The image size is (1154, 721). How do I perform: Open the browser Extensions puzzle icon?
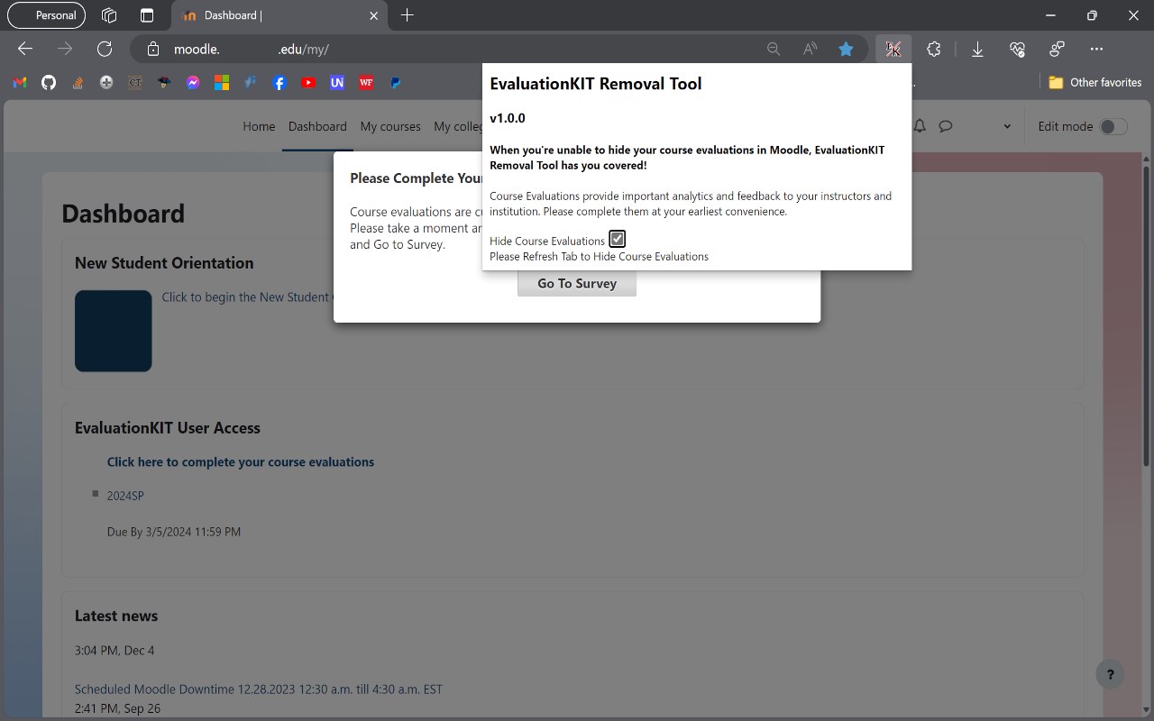pos(934,50)
